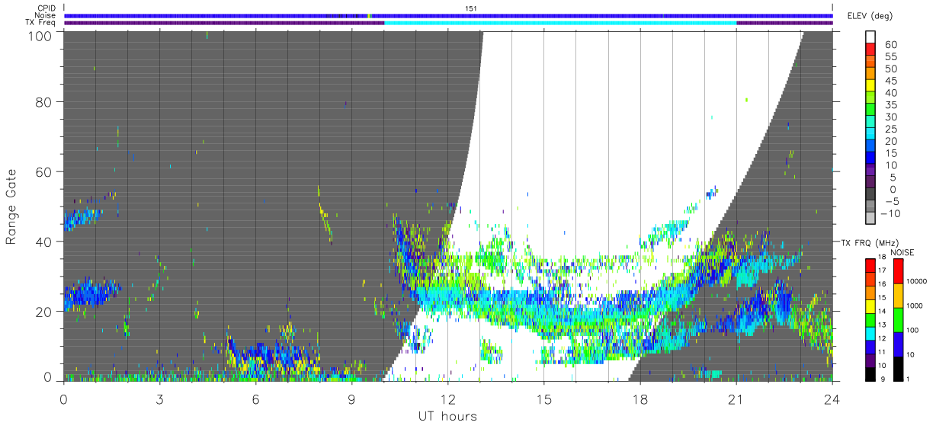Click the '1000' label on NOISE legend
The image size is (936, 432).
pyautogui.click(x=915, y=306)
